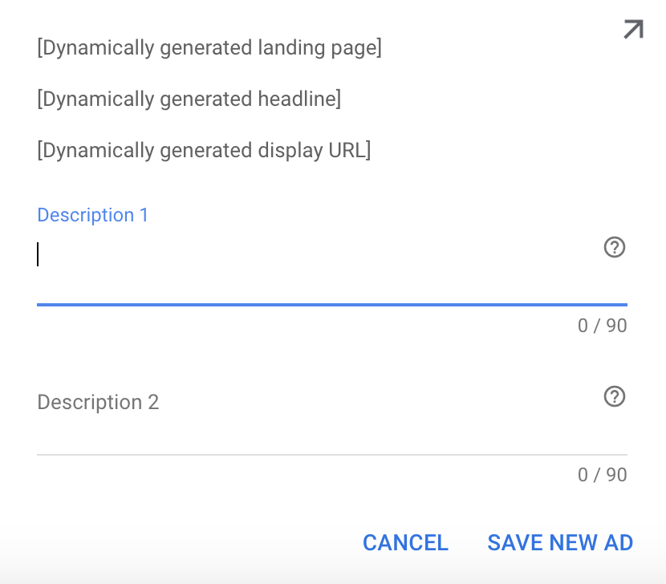Click the expand arrow icon at top right

pos(633,30)
